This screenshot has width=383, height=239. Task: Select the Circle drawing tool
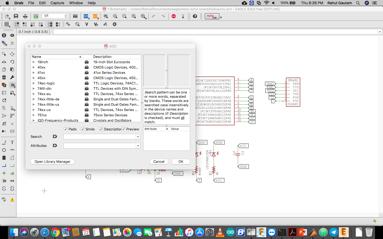(4, 150)
